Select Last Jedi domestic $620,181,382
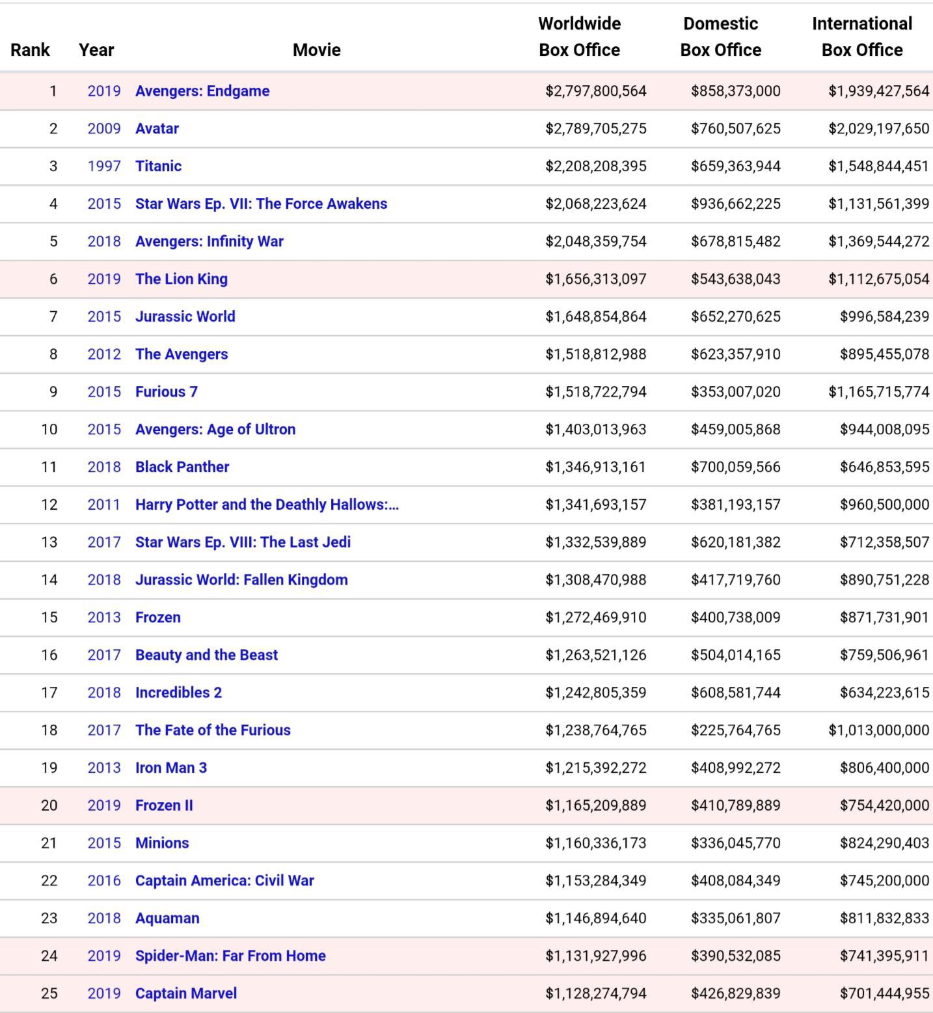 [736, 542]
